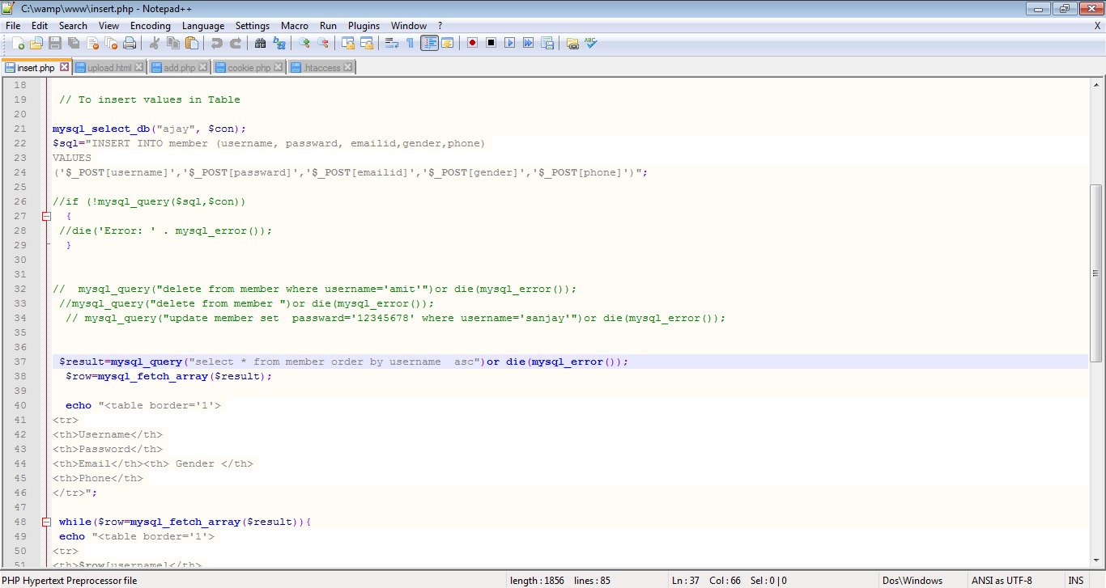Click the Undo arrow icon

click(217, 43)
